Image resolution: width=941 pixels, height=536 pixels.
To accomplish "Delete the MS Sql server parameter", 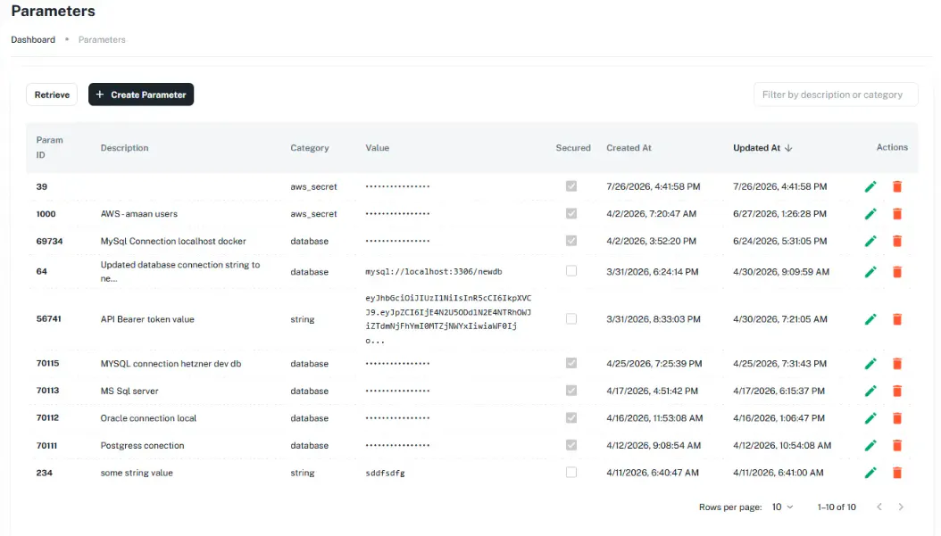I will coord(897,391).
